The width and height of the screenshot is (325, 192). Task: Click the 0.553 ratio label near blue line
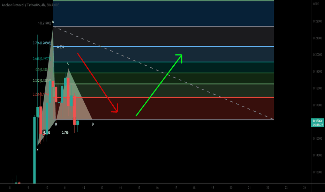[60, 47]
